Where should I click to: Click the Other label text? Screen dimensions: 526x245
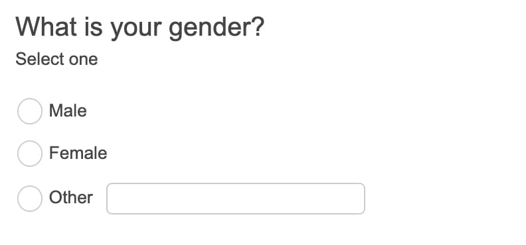(x=71, y=197)
